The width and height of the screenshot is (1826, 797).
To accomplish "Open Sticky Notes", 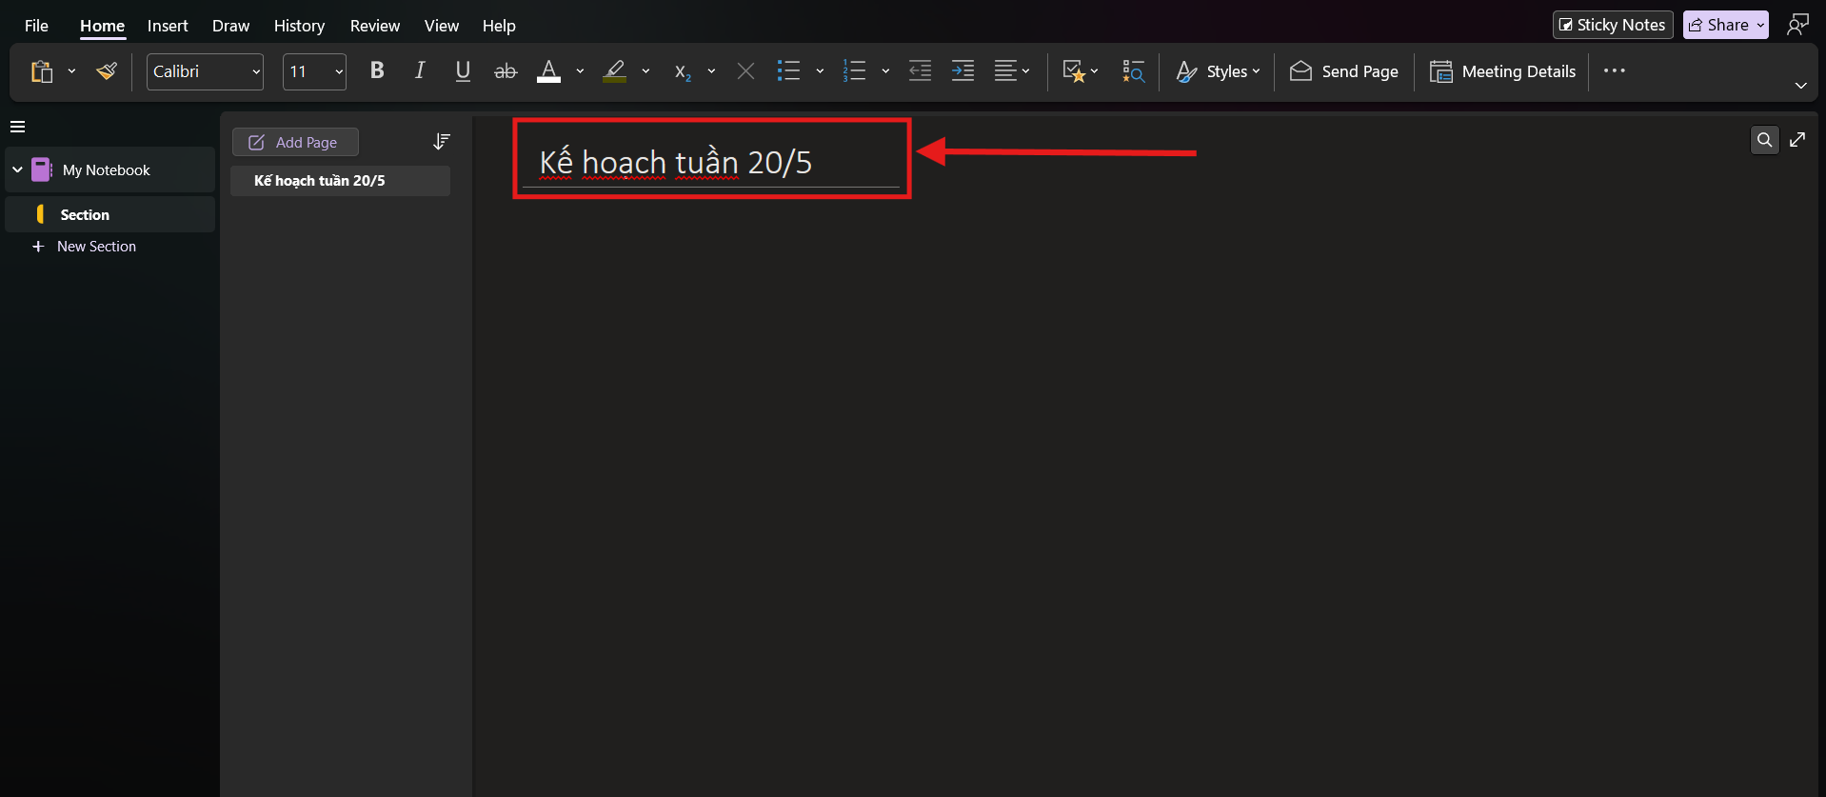I will [x=1613, y=25].
